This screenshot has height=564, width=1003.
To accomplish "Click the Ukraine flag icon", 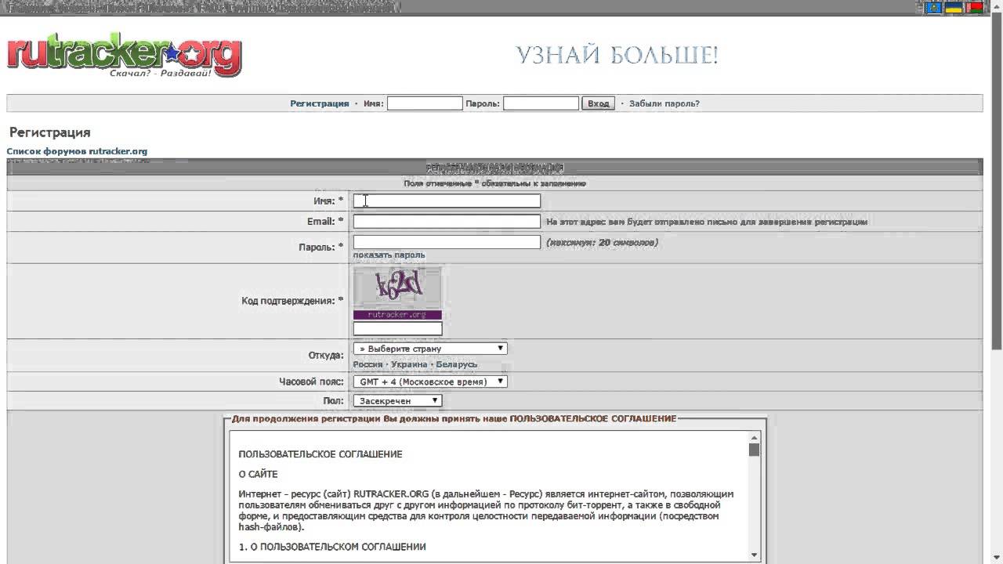I will tap(954, 8).
